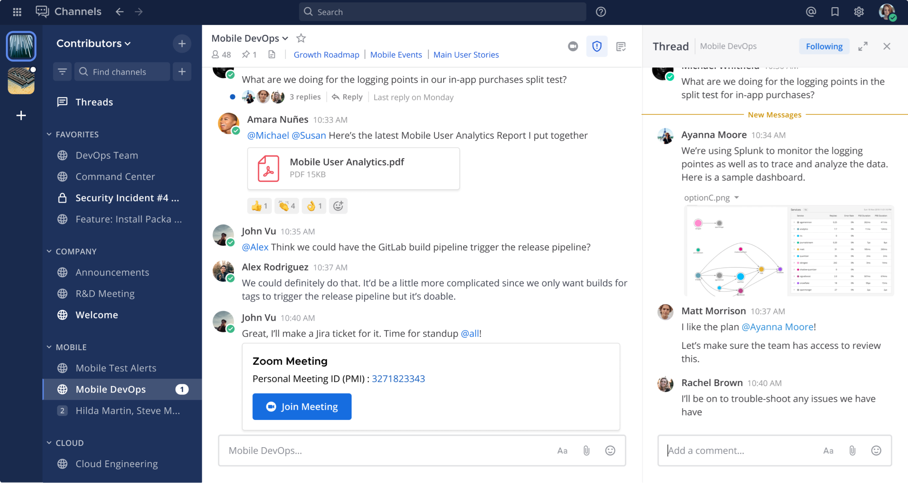This screenshot has width=908, height=483.
Task: Toggle the Following state of this thread
Action: [824, 46]
